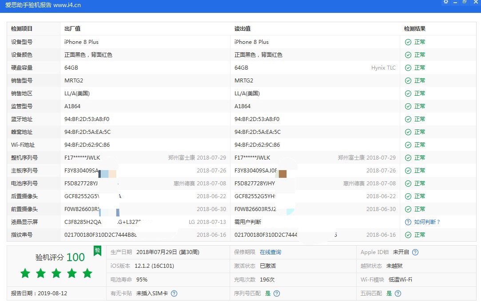Click the fifth green rating star

[x=87, y=274]
